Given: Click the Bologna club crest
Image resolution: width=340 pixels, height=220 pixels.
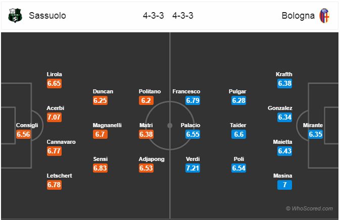Looking at the screenshot, I should pyautogui.click(x=324, y=16).
